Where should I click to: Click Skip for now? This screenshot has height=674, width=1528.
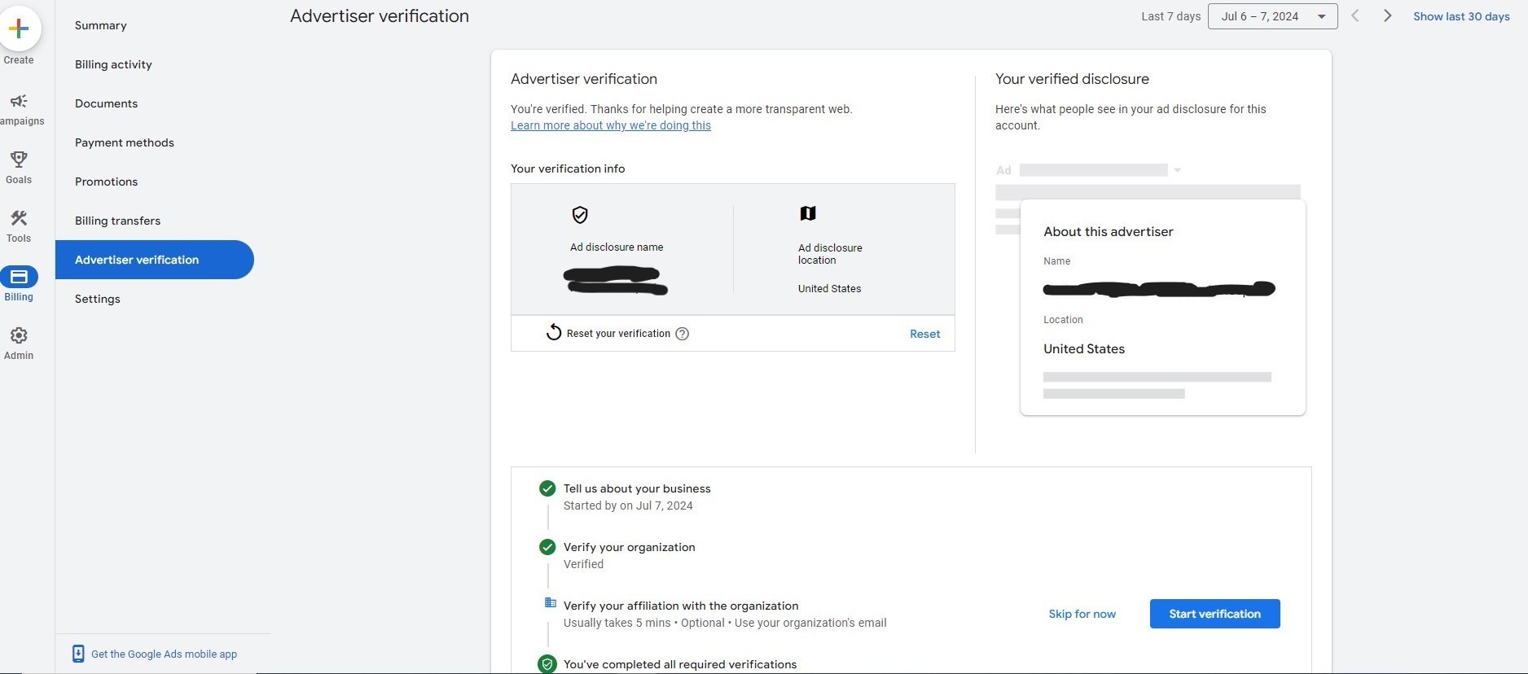(1082, 614)
